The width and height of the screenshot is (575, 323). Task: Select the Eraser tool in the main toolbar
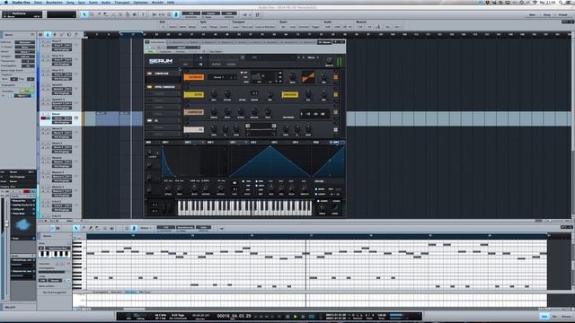tap(106, 14)
